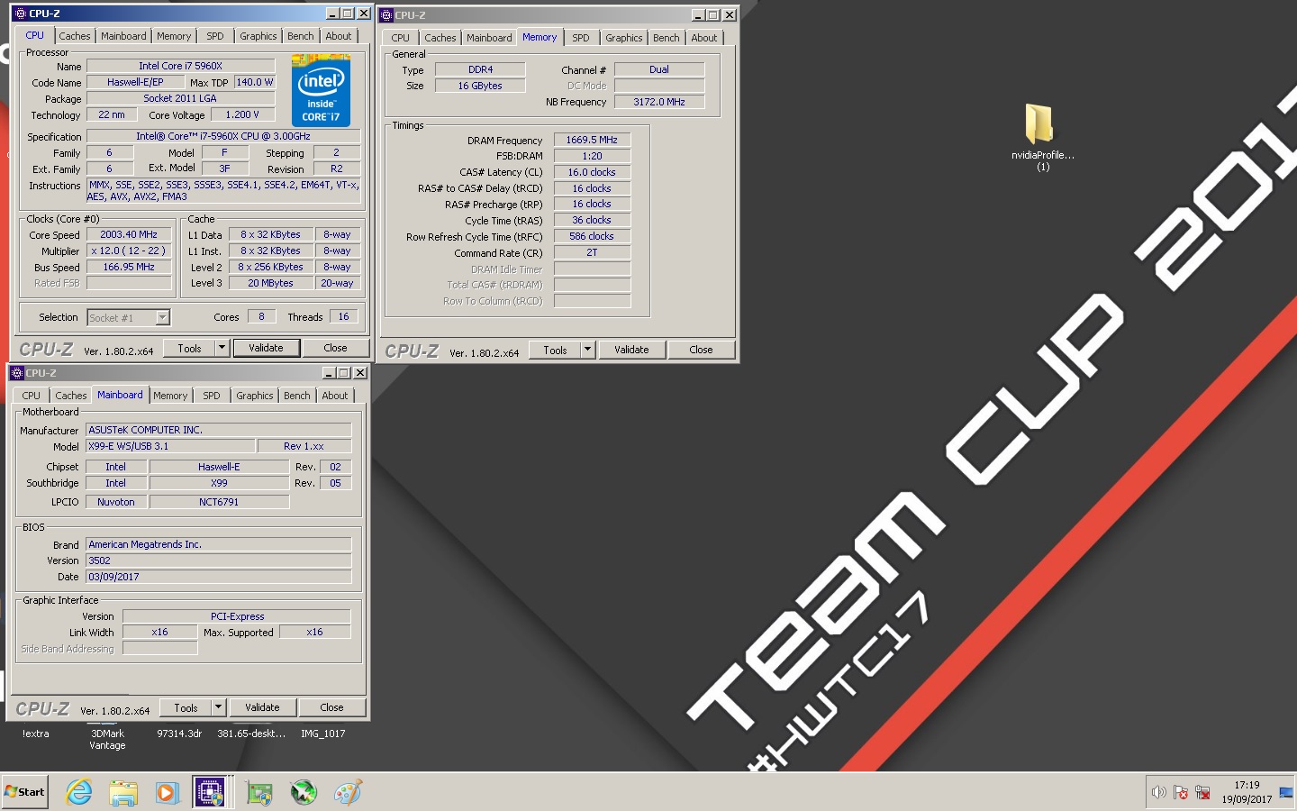This screenshot has height=811, width=1297.
Task: Switch to Caches tab in Mainboard window
Action: (71, 396)
